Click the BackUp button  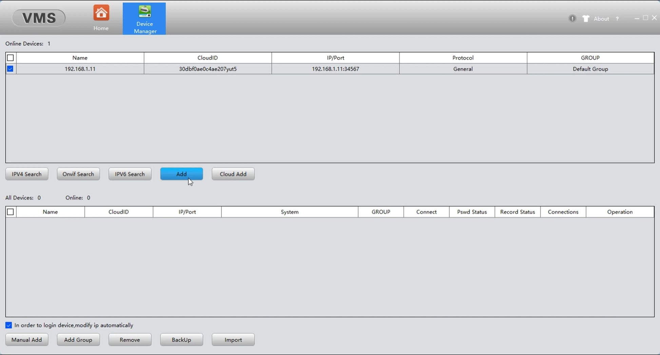pyautogui.click(x=181, y=340)
